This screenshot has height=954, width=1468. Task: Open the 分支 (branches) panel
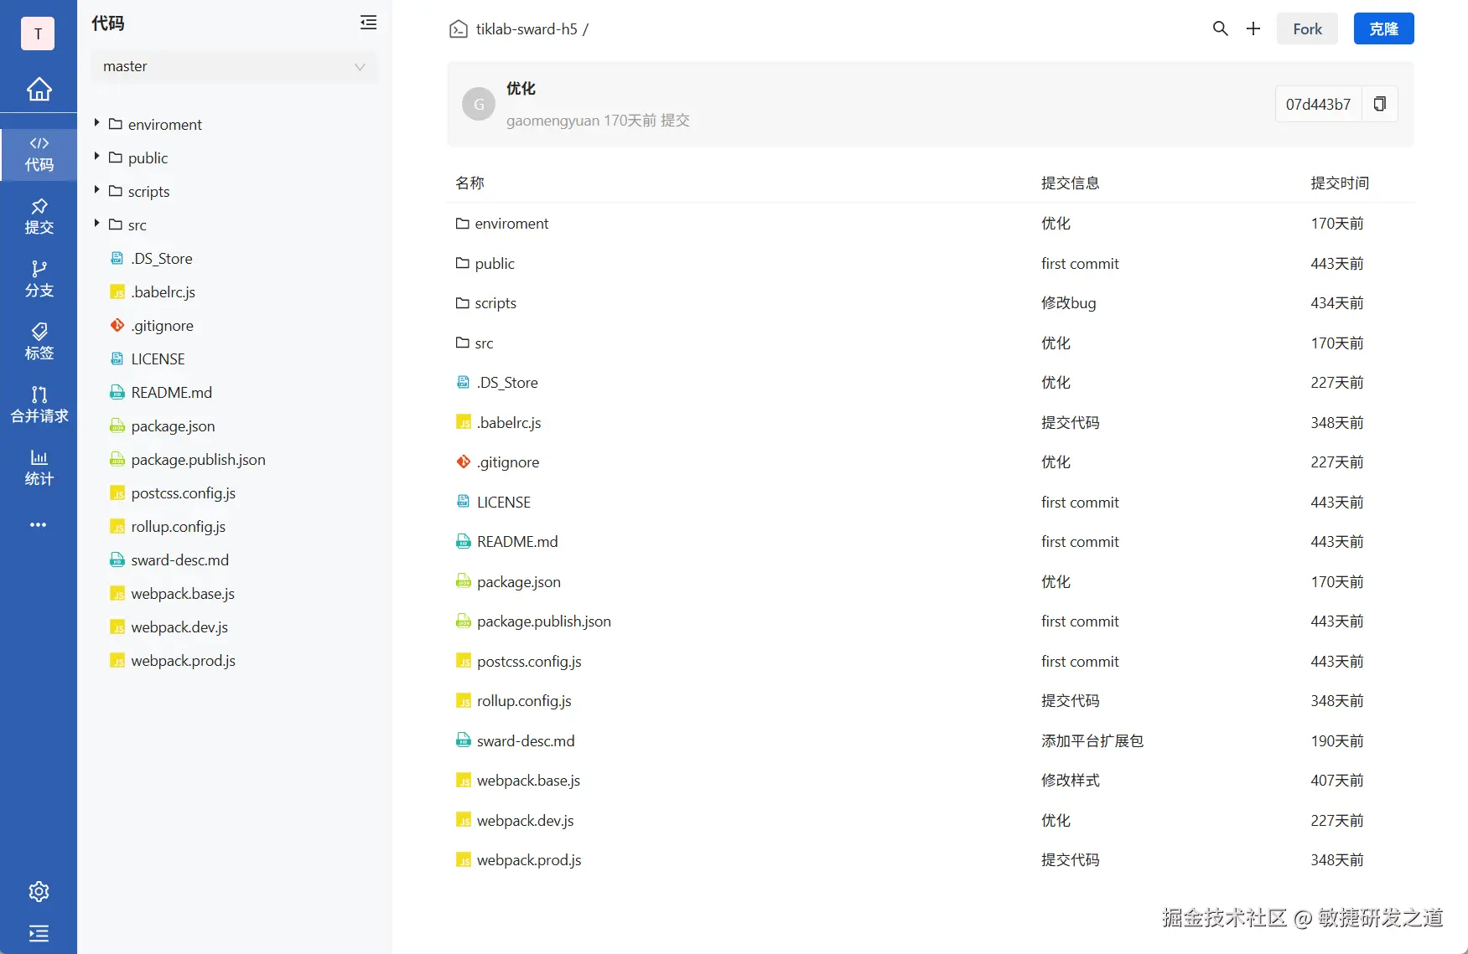[x=39, y=279]
